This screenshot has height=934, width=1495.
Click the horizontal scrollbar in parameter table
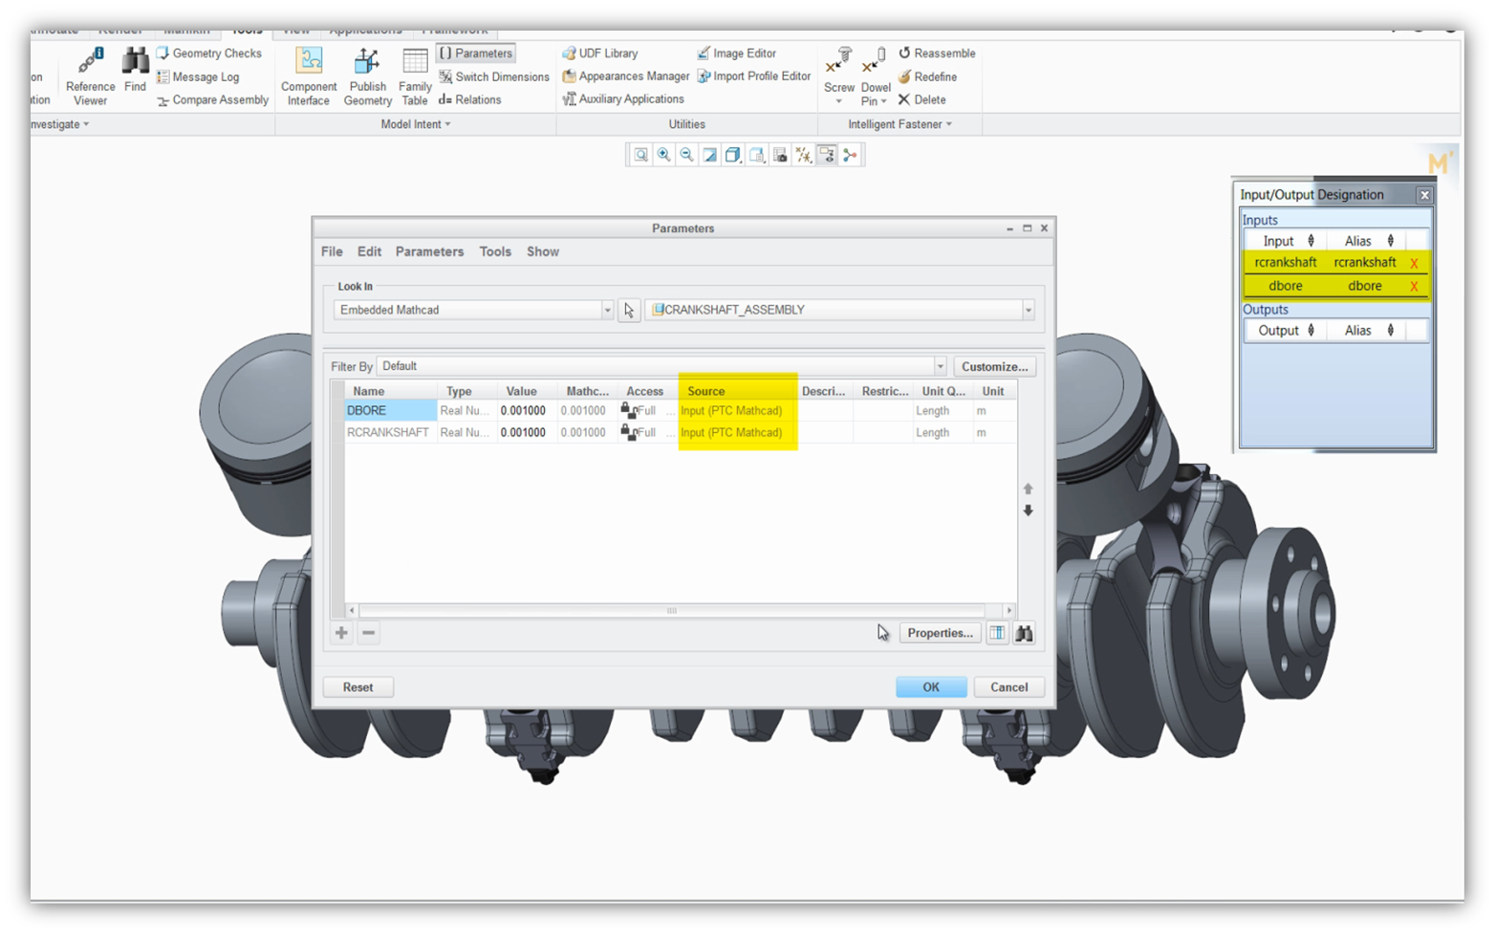(x=672, y=610)
